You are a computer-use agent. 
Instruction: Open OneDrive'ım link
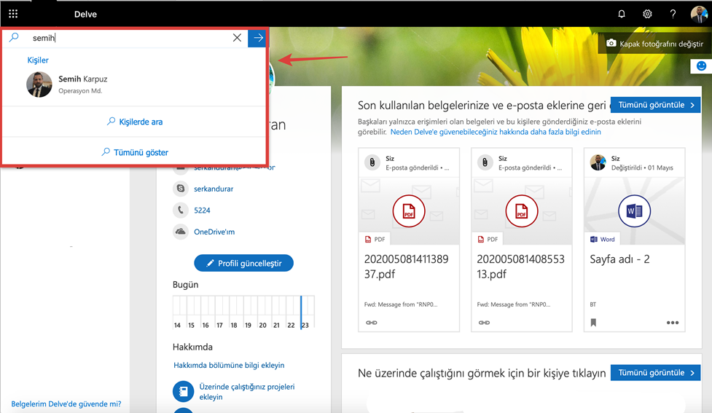(214, 232)
